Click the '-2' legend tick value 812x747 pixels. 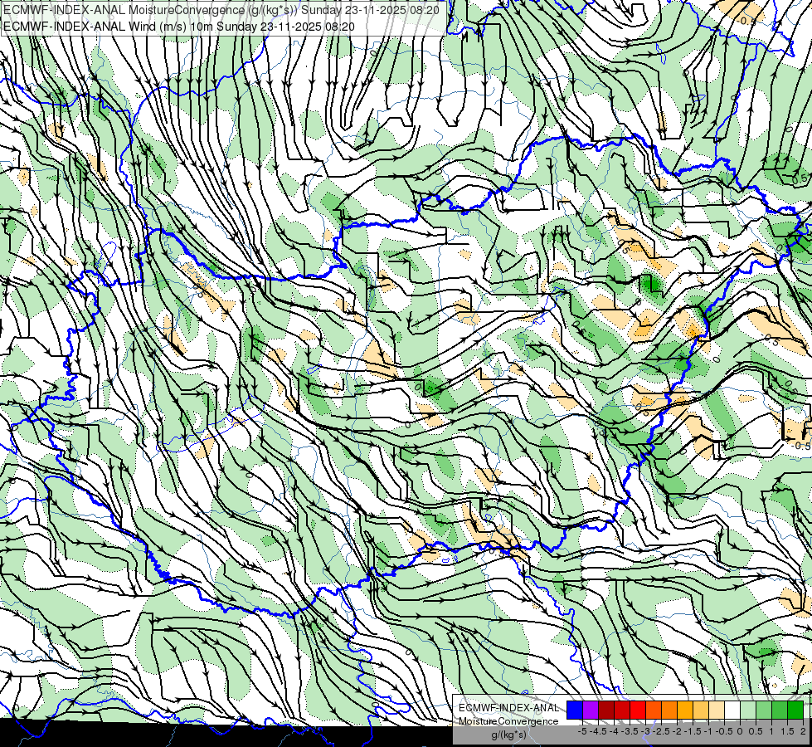coord(677,731)
